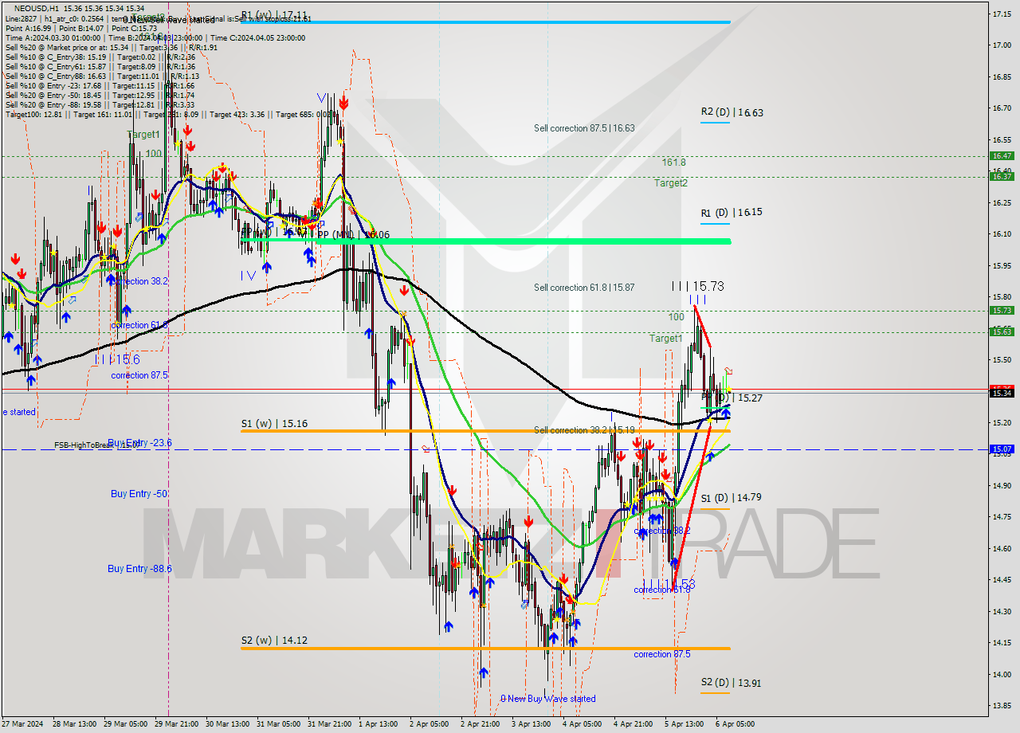Click the 17.15 price axis value
Screen dimensions: 1020x733
point(1001,14)
